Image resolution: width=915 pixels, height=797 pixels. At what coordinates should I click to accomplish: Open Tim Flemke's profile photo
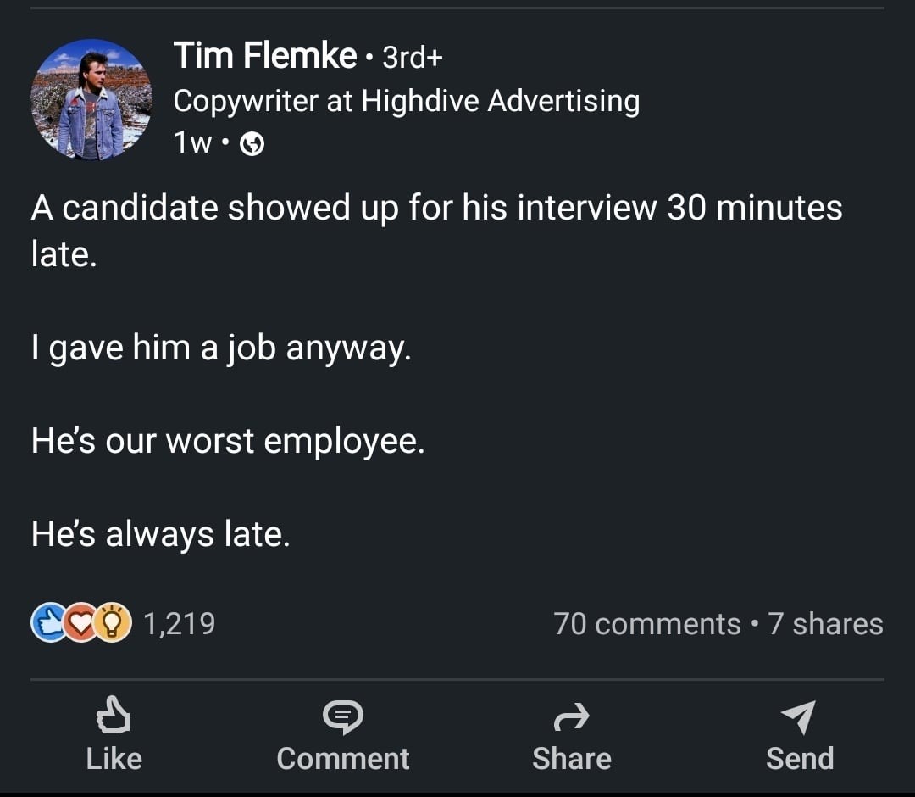pos(91,99)
